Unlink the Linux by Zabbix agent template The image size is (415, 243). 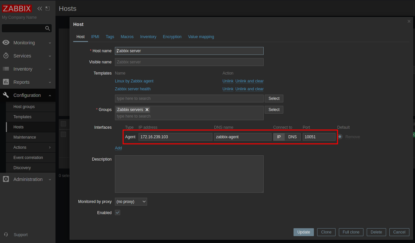pos(228,81)
